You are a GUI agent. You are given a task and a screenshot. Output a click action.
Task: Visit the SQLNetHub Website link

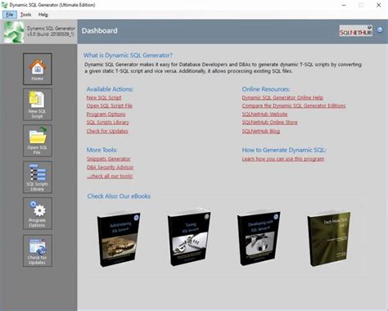coord(264,115)
